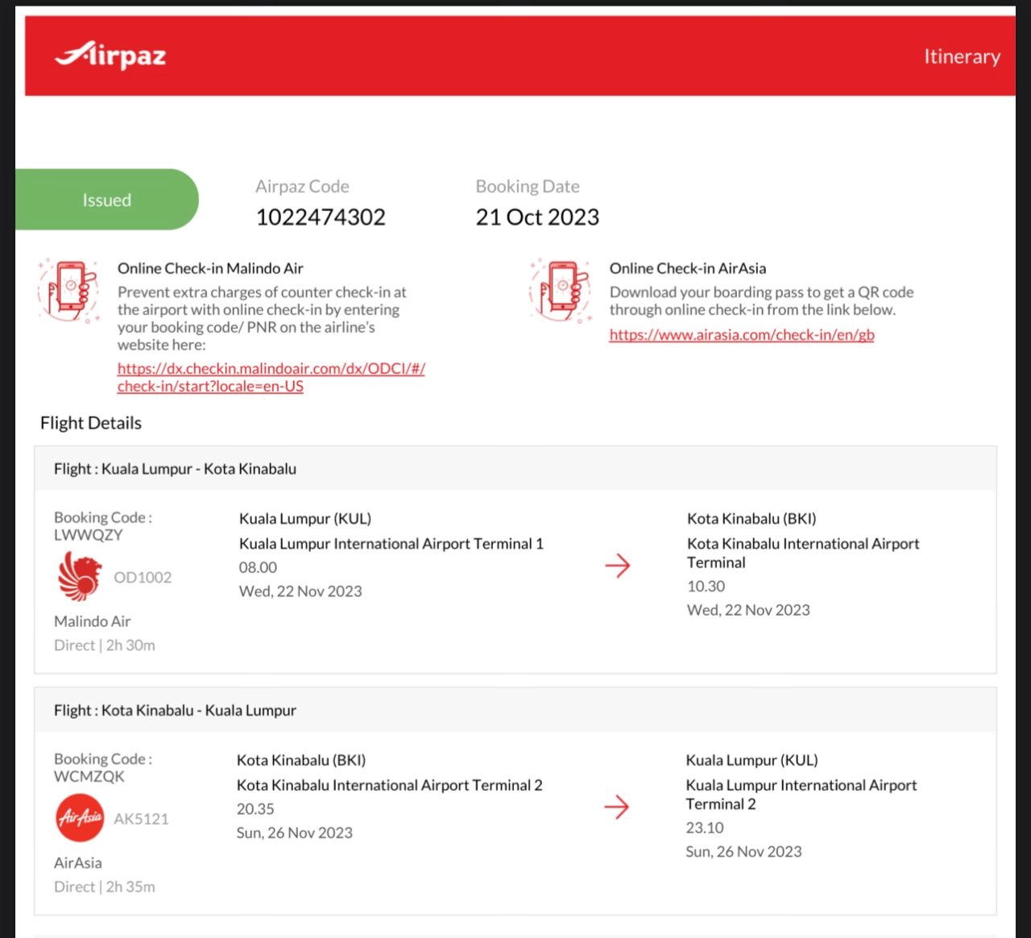Click departure date Wed, 22 Nov 2023

coord(300,591)
